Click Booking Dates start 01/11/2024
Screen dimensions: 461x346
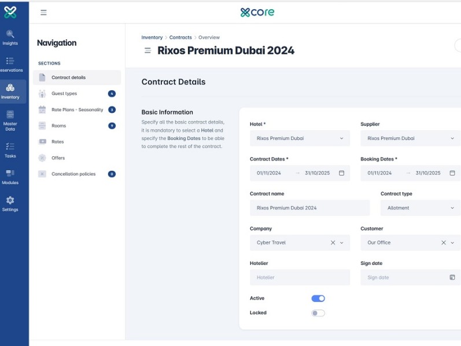pyautogui.click(x=379, y=173)
